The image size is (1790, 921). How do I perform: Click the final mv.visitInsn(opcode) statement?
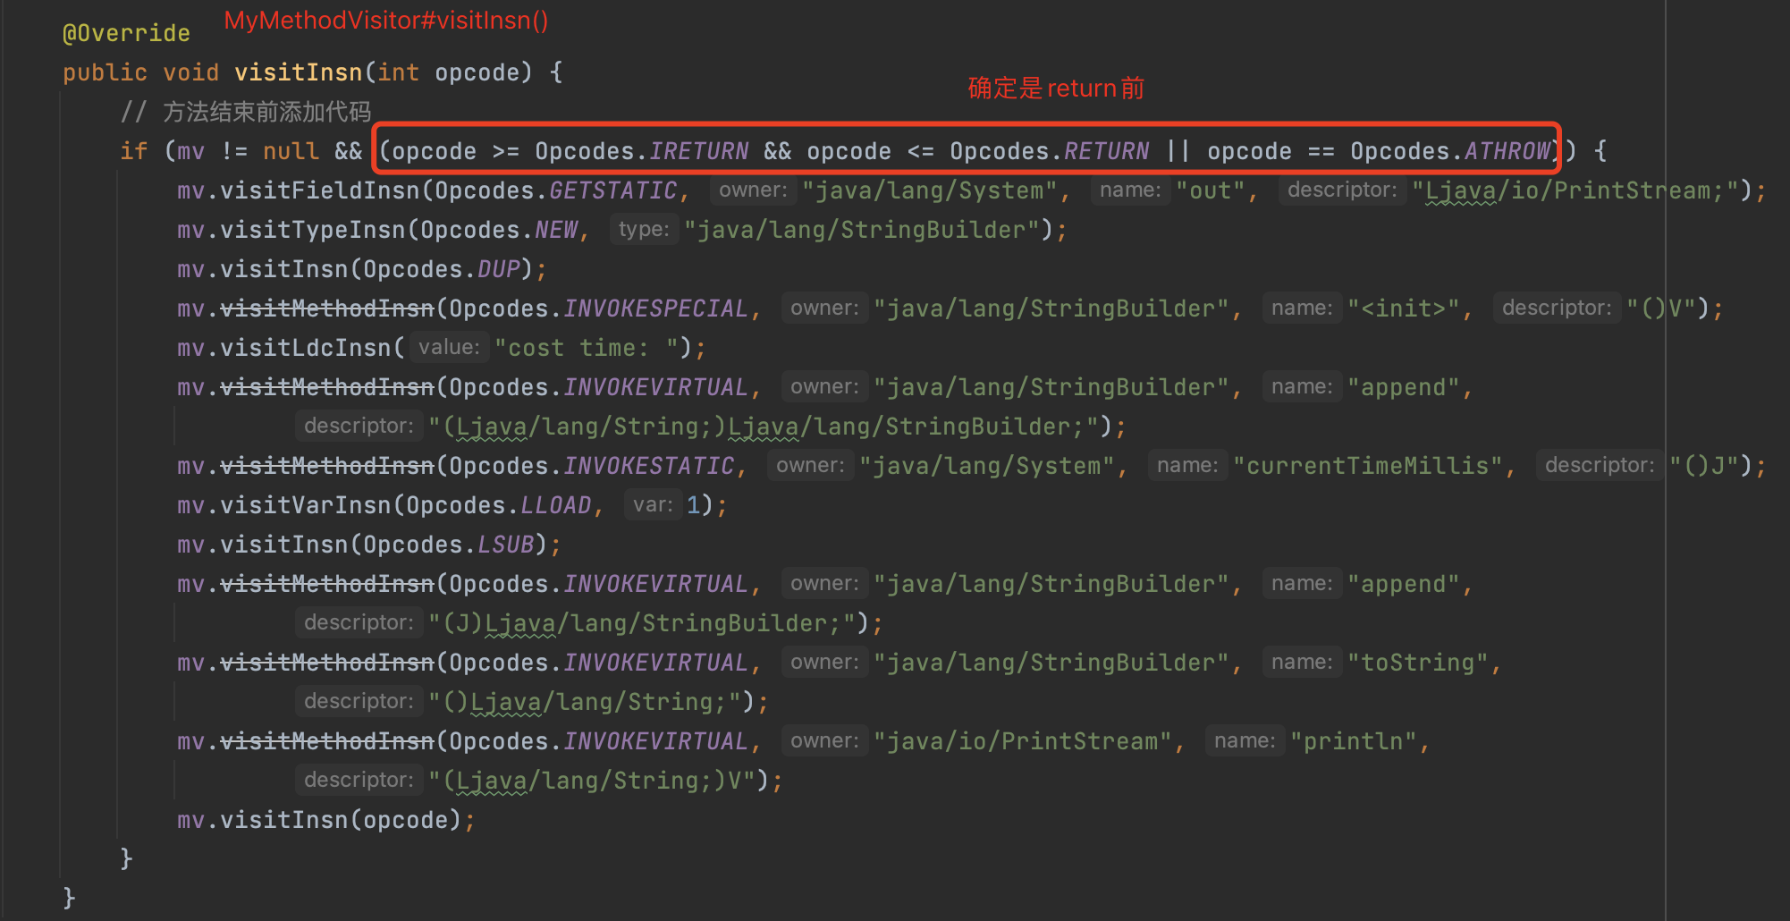tap(325, 820)
